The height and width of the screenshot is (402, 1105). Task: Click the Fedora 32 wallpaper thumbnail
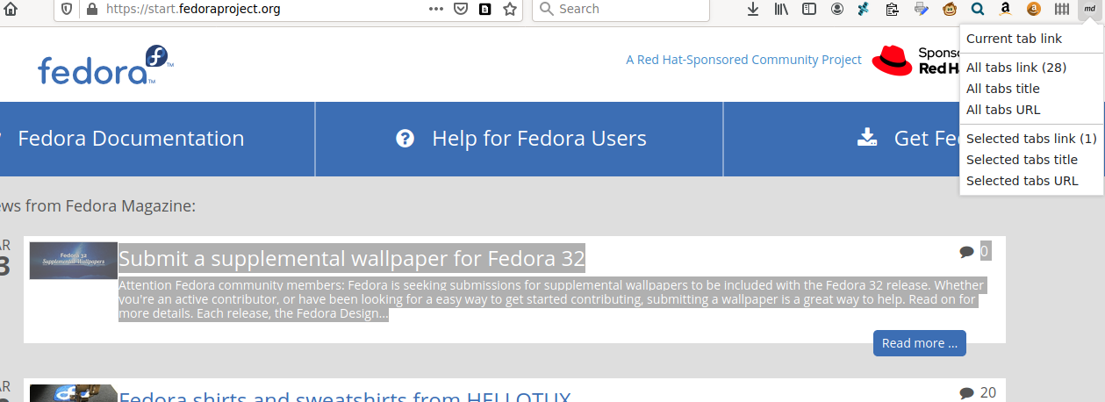click(74, 261)
